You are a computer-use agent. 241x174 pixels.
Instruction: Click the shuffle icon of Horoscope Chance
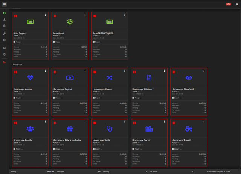tap(110, 78)
